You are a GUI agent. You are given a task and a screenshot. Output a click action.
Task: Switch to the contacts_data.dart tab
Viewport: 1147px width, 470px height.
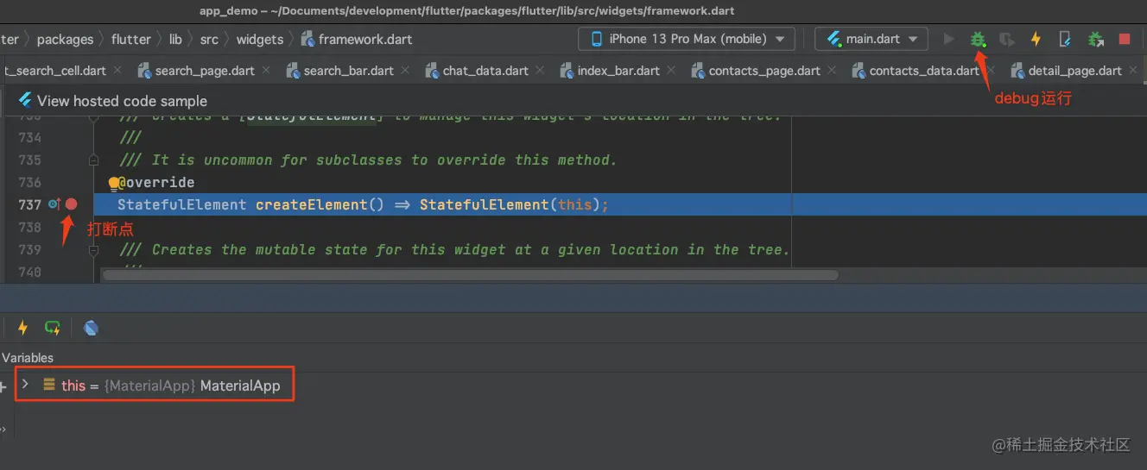coord(924,71)
